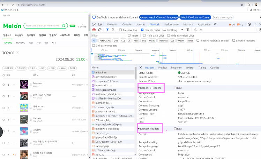Viewport: 261px width, 159px height.
Task: Check the Invert filter checkbox
Action: (x=129, y=35)
